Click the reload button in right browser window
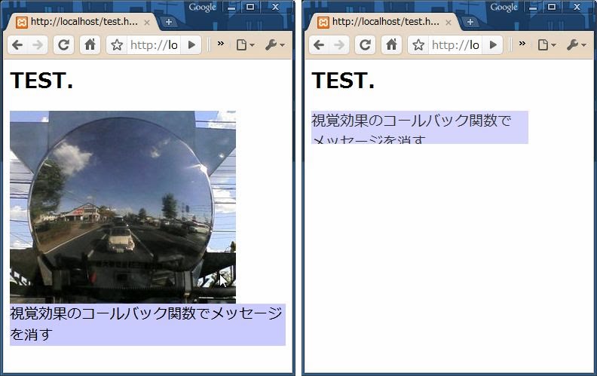The height and width of the screenshot is (376, 597). pos(366,45)
